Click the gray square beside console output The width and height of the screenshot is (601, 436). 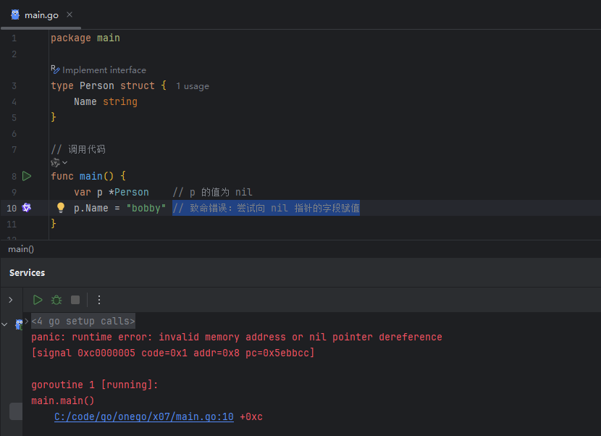coord(16,411)
